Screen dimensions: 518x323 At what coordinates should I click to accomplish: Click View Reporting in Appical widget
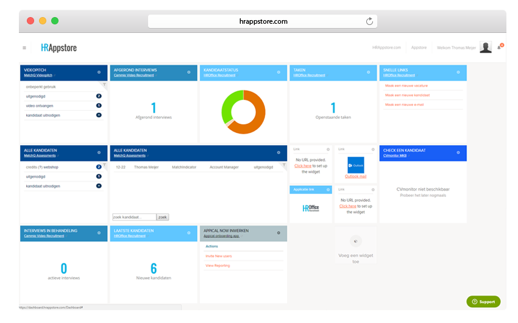(x=218, y=266)
